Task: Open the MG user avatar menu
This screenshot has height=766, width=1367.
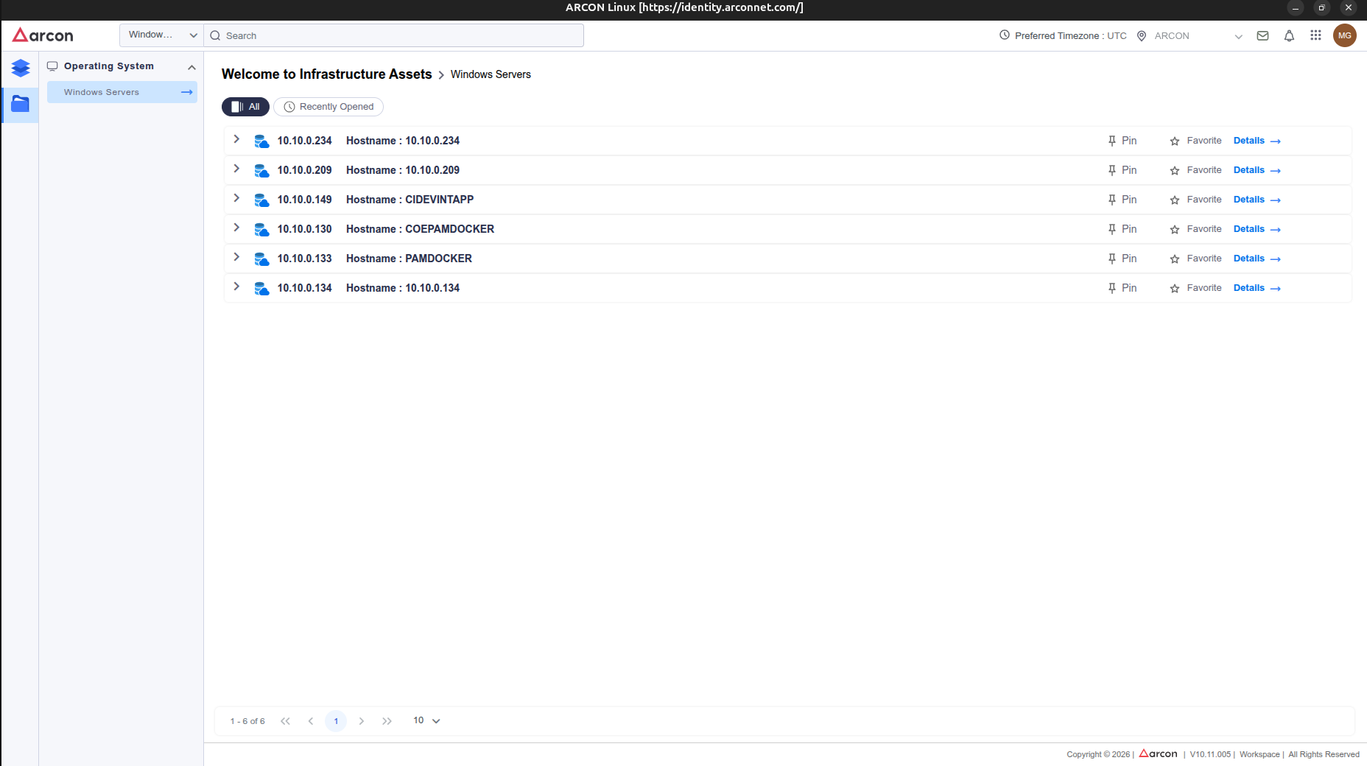Action: (1345, 35)
